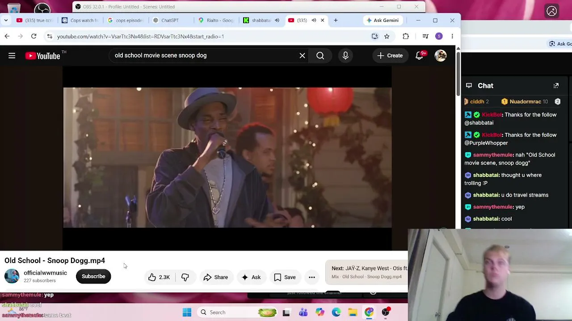572x321 pixels.
Task: Expand the Next: JAY-Z mix panel
Action: tap(367, 272)
